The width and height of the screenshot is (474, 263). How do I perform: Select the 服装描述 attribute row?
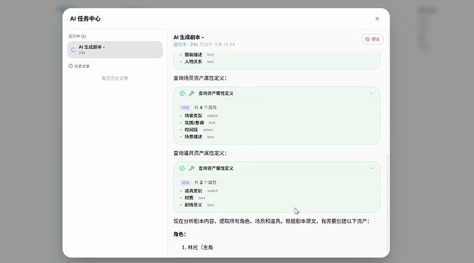pos(196,55)
